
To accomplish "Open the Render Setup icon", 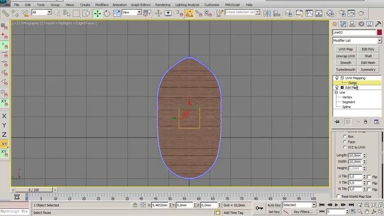I will 342,13.
